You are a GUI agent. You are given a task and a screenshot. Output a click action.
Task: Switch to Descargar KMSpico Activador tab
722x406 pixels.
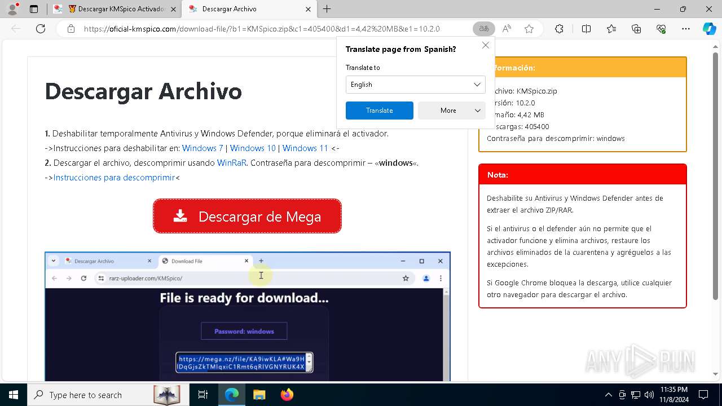click(115, 9)
